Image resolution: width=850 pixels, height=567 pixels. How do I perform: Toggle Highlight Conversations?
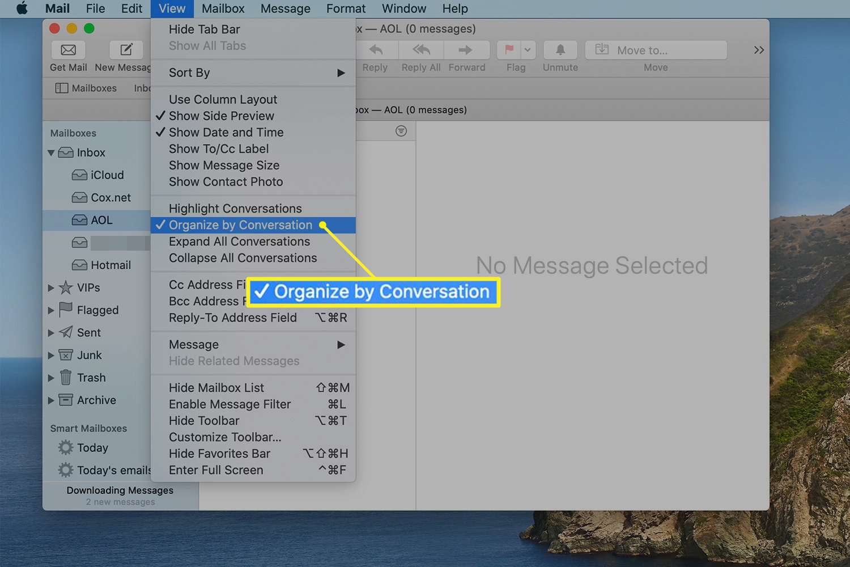coord(253,209)
